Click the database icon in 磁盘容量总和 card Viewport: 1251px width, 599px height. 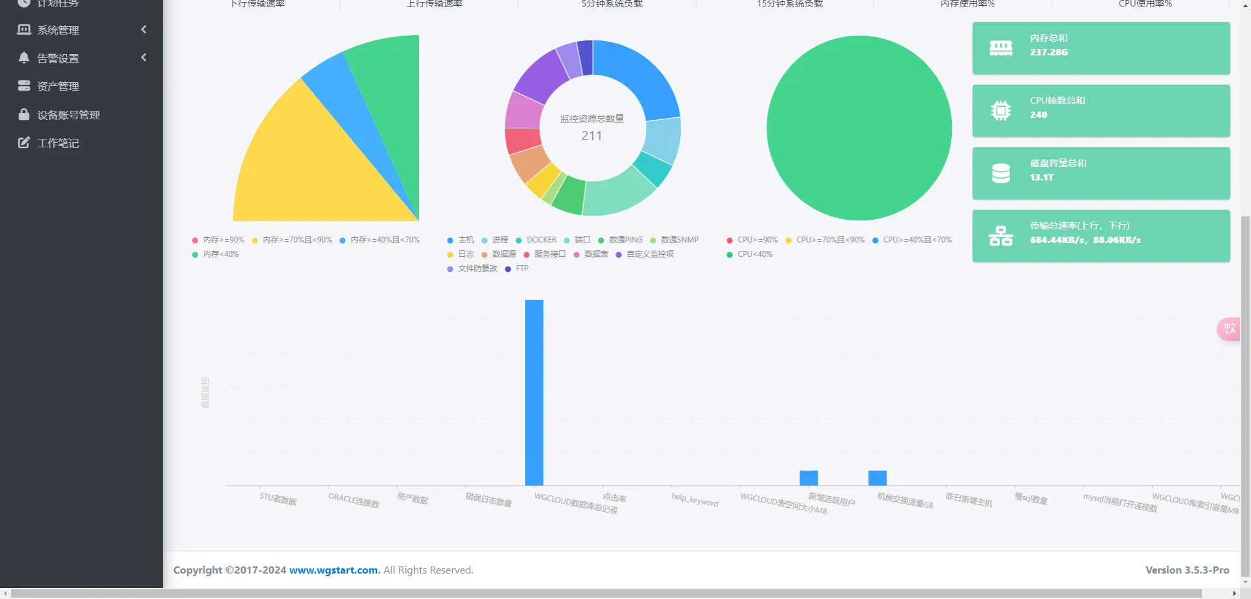coord(1001,173)
